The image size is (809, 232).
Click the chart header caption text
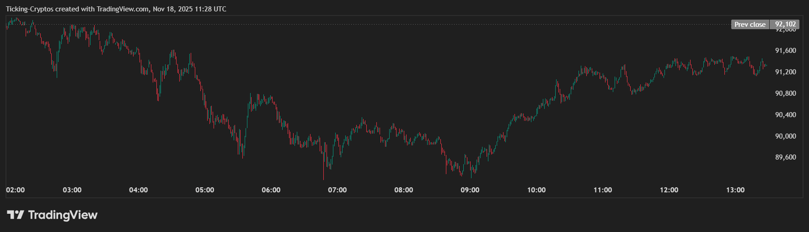point(116,9)
